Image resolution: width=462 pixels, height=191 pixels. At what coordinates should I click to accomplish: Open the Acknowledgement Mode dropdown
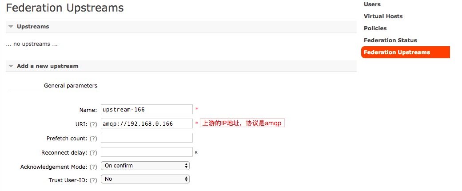(145, 166)
